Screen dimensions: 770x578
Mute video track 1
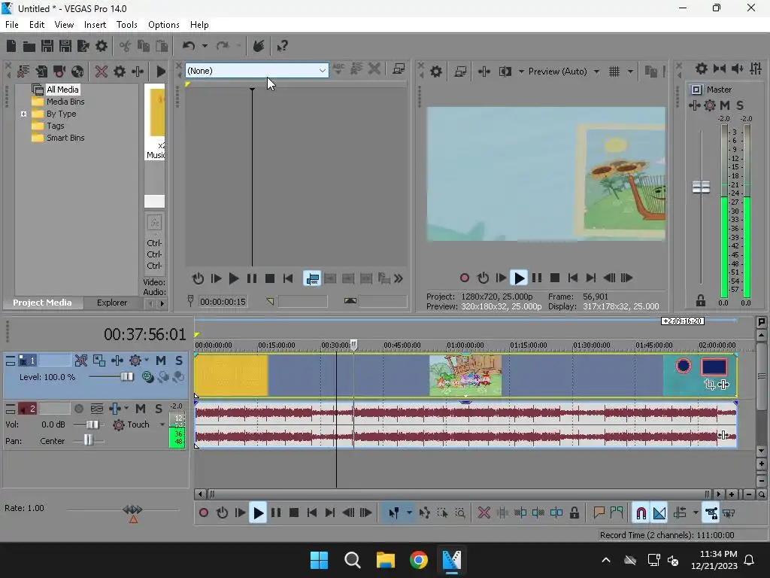[161, 361]
